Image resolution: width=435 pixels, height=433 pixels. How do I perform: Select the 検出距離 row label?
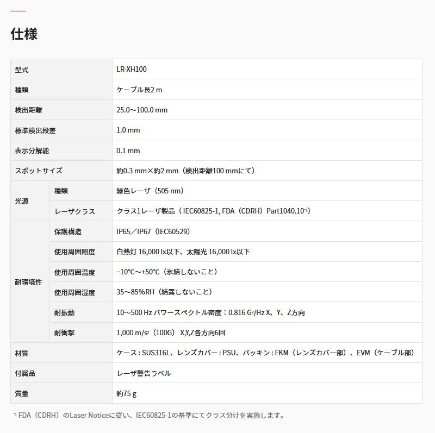point(24,110)
